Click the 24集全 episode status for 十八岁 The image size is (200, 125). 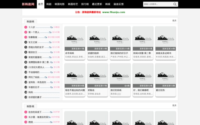[56, 27]
